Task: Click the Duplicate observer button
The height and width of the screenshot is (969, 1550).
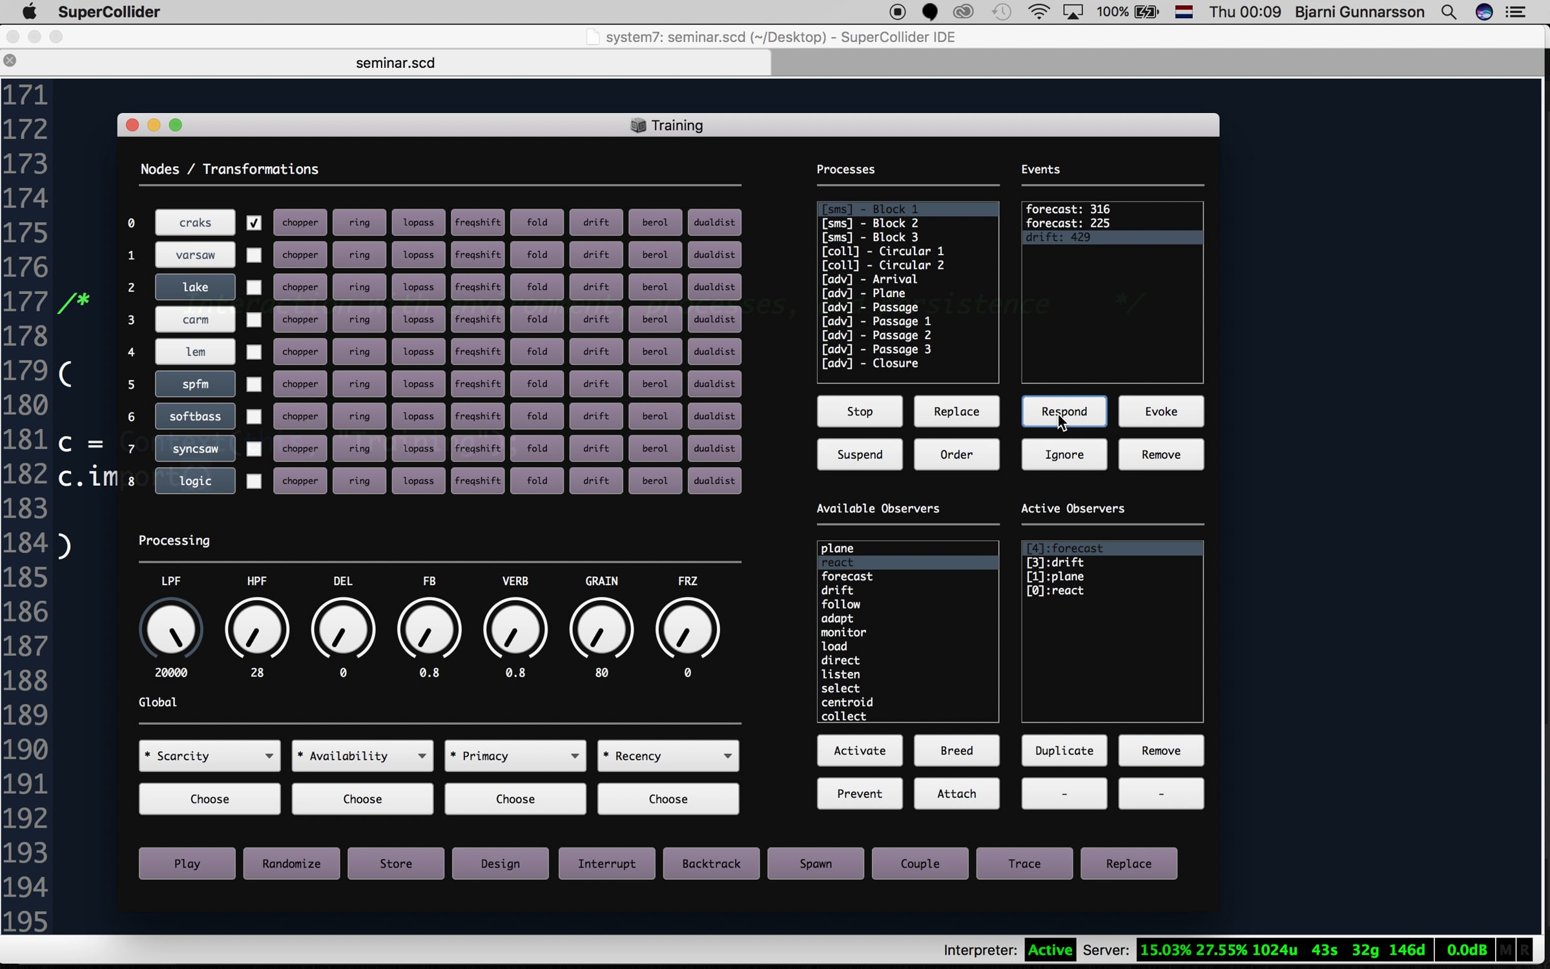Action: coord(1064,751)
